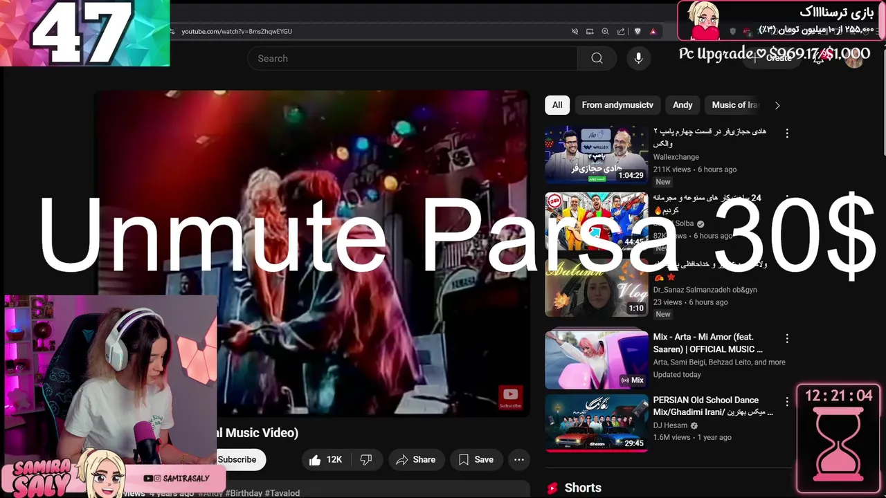Open options menu for Wallexchange video
Screen dimensions: 886x498
click(786, 133)
